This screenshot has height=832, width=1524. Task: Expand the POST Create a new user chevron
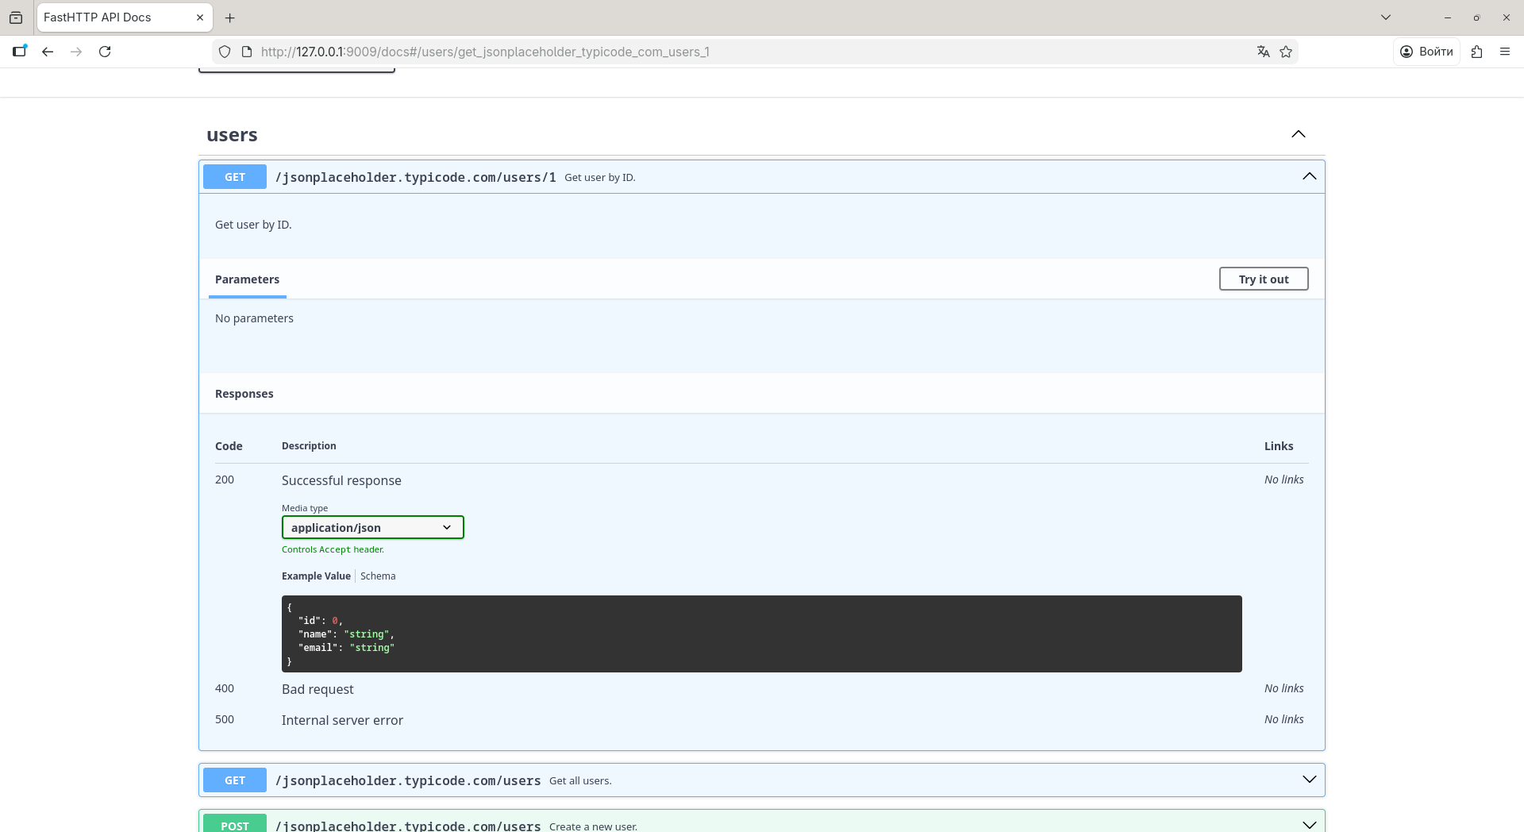click(1310, 825)
